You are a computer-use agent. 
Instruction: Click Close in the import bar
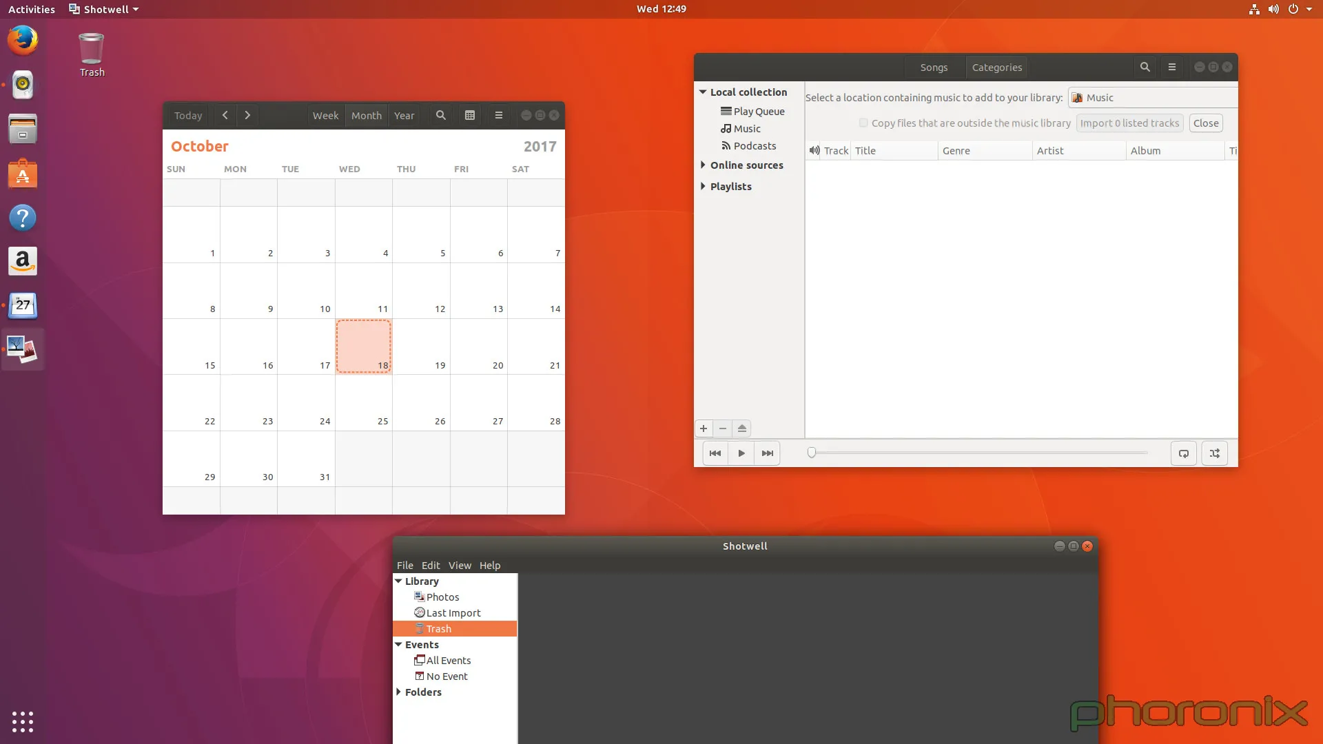[1206, 123]
